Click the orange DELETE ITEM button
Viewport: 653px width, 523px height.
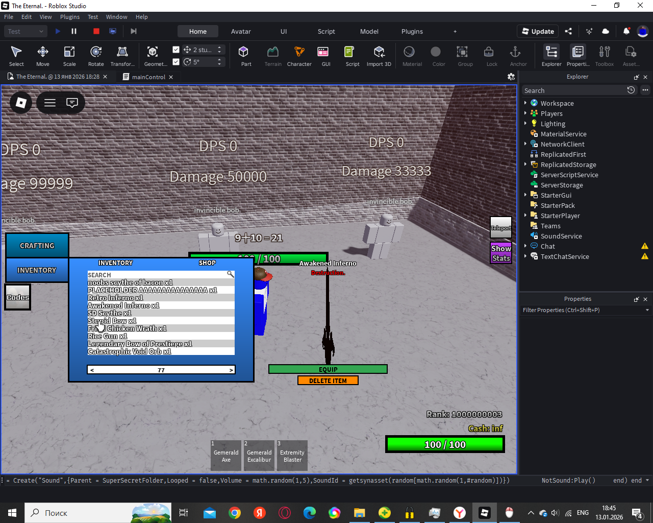point(328,381)
